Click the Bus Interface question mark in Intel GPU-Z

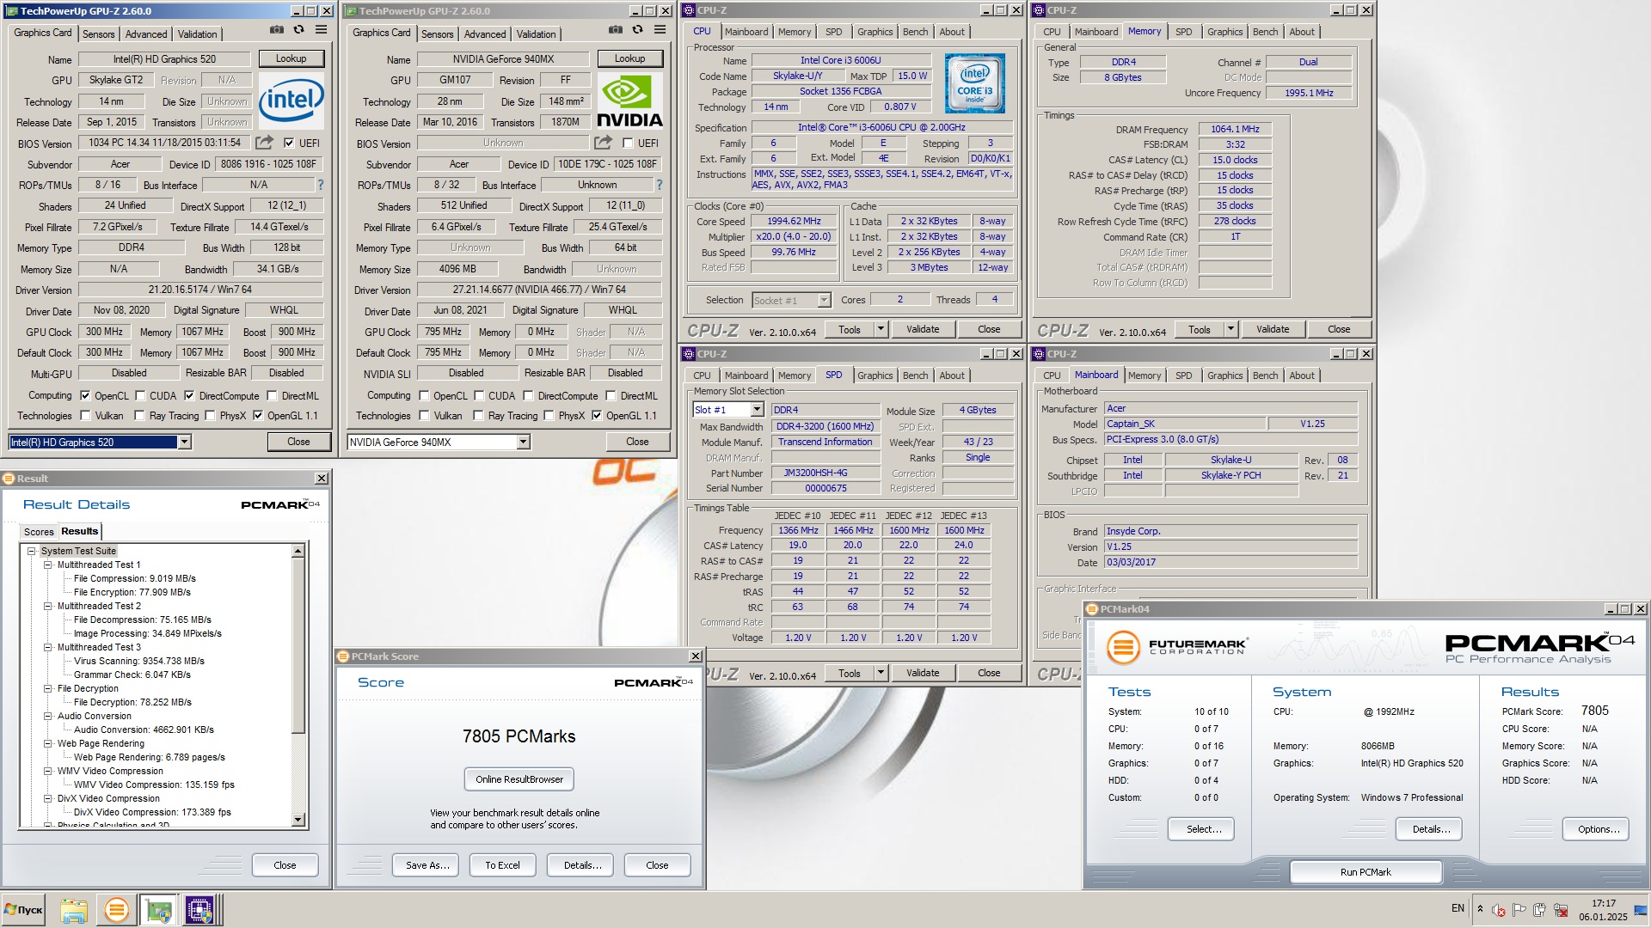321,185
